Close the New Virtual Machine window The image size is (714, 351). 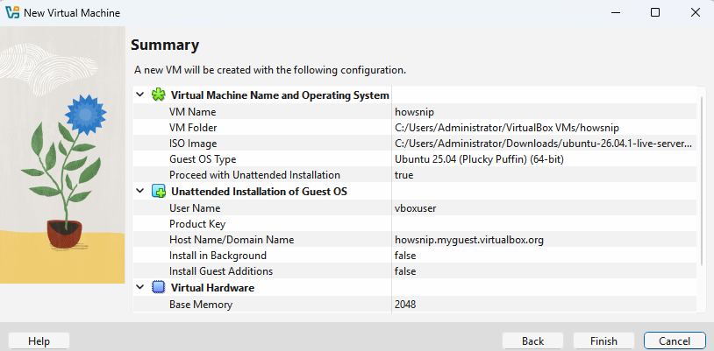tap(696, 12)
